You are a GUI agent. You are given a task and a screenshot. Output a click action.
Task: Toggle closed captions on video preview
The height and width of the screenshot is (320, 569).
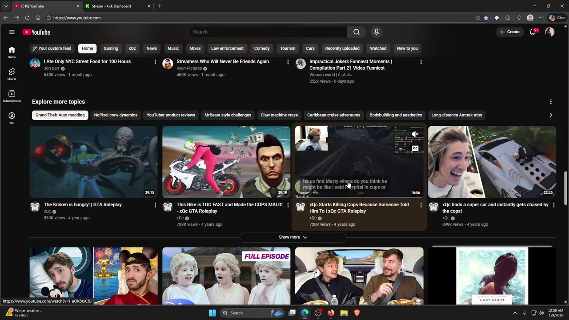pos(415,148)
